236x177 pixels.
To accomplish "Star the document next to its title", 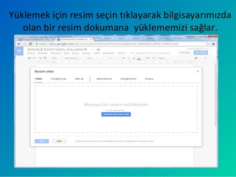I will point(93,50).
